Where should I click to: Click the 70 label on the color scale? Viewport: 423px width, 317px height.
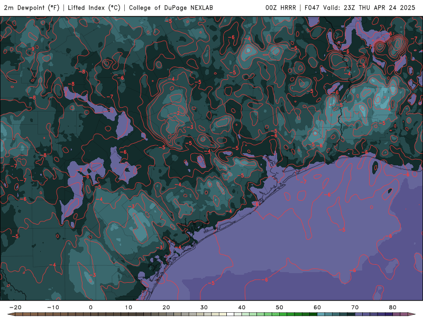tap(355, 307)
